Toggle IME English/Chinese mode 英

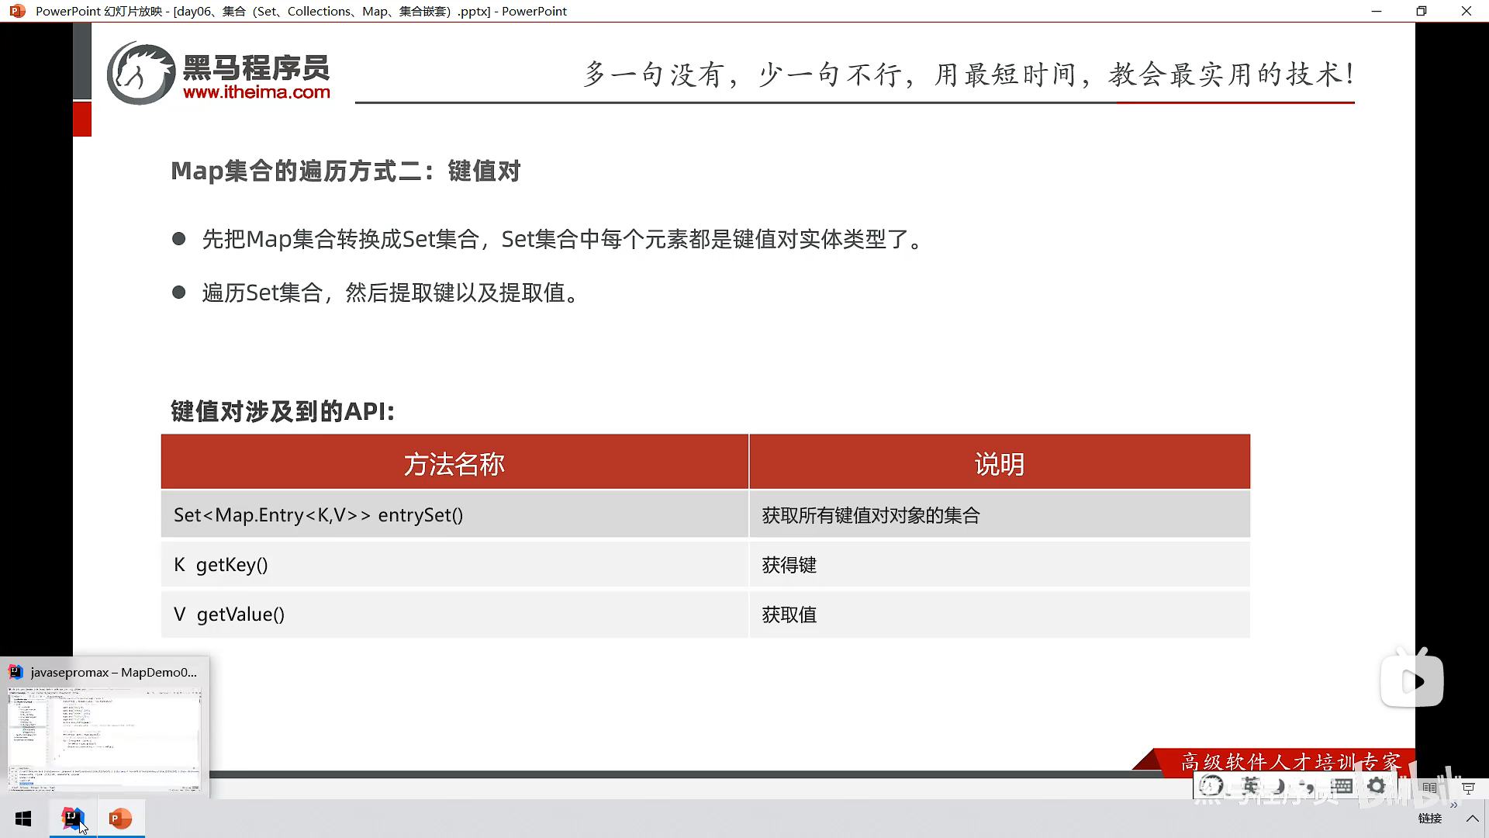(x=1249, y=786)
